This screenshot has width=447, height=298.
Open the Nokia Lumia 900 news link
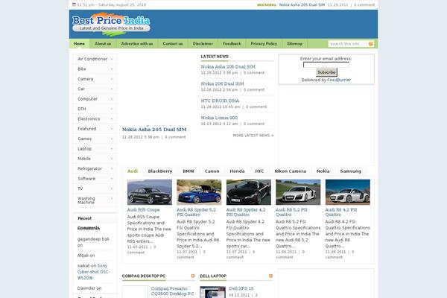(x=219, y=118)
